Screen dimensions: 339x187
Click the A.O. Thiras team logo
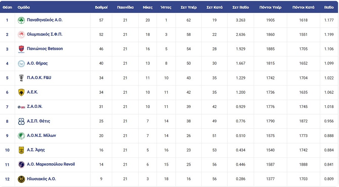(21, 63)
